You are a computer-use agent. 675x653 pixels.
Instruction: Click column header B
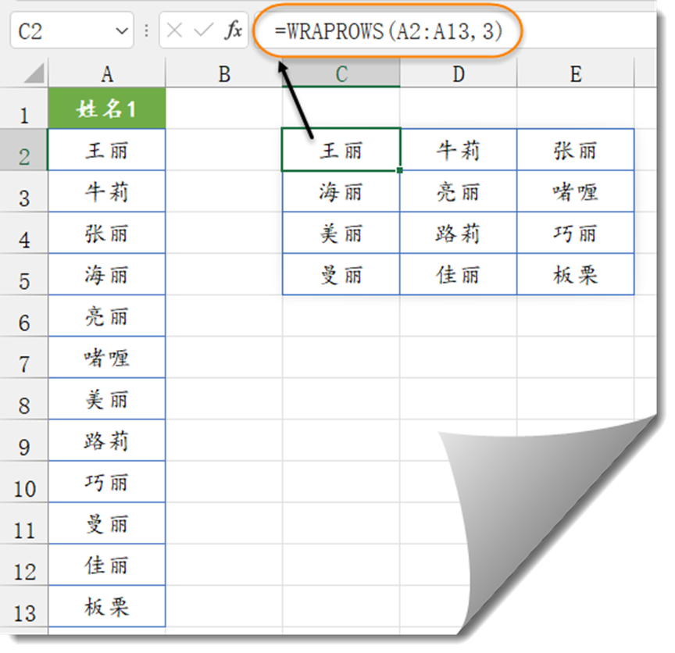[x=223, y=73]
